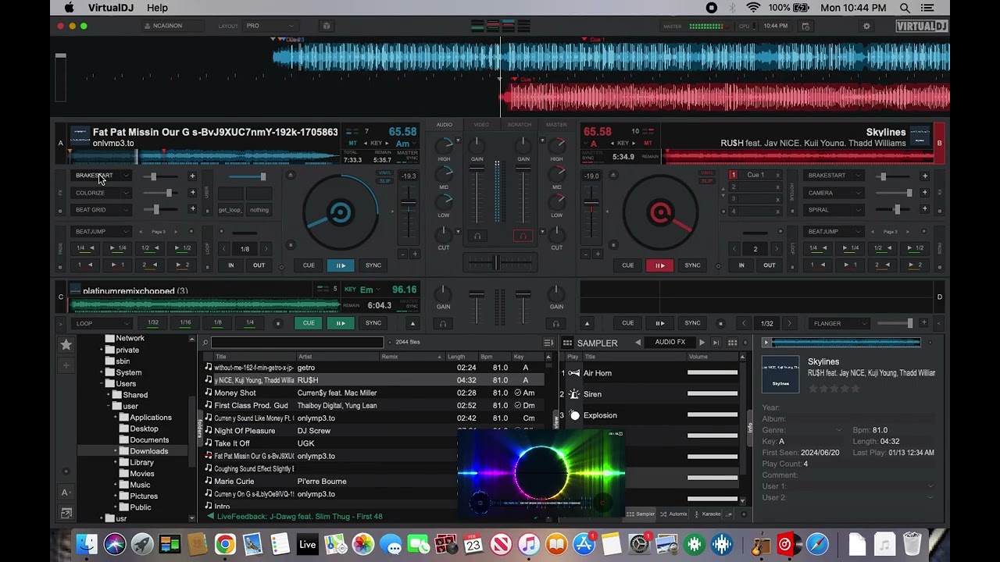The image size is (1000, 562).
Task: Enable SYNC on deck C
Action: tap(373, 323)
